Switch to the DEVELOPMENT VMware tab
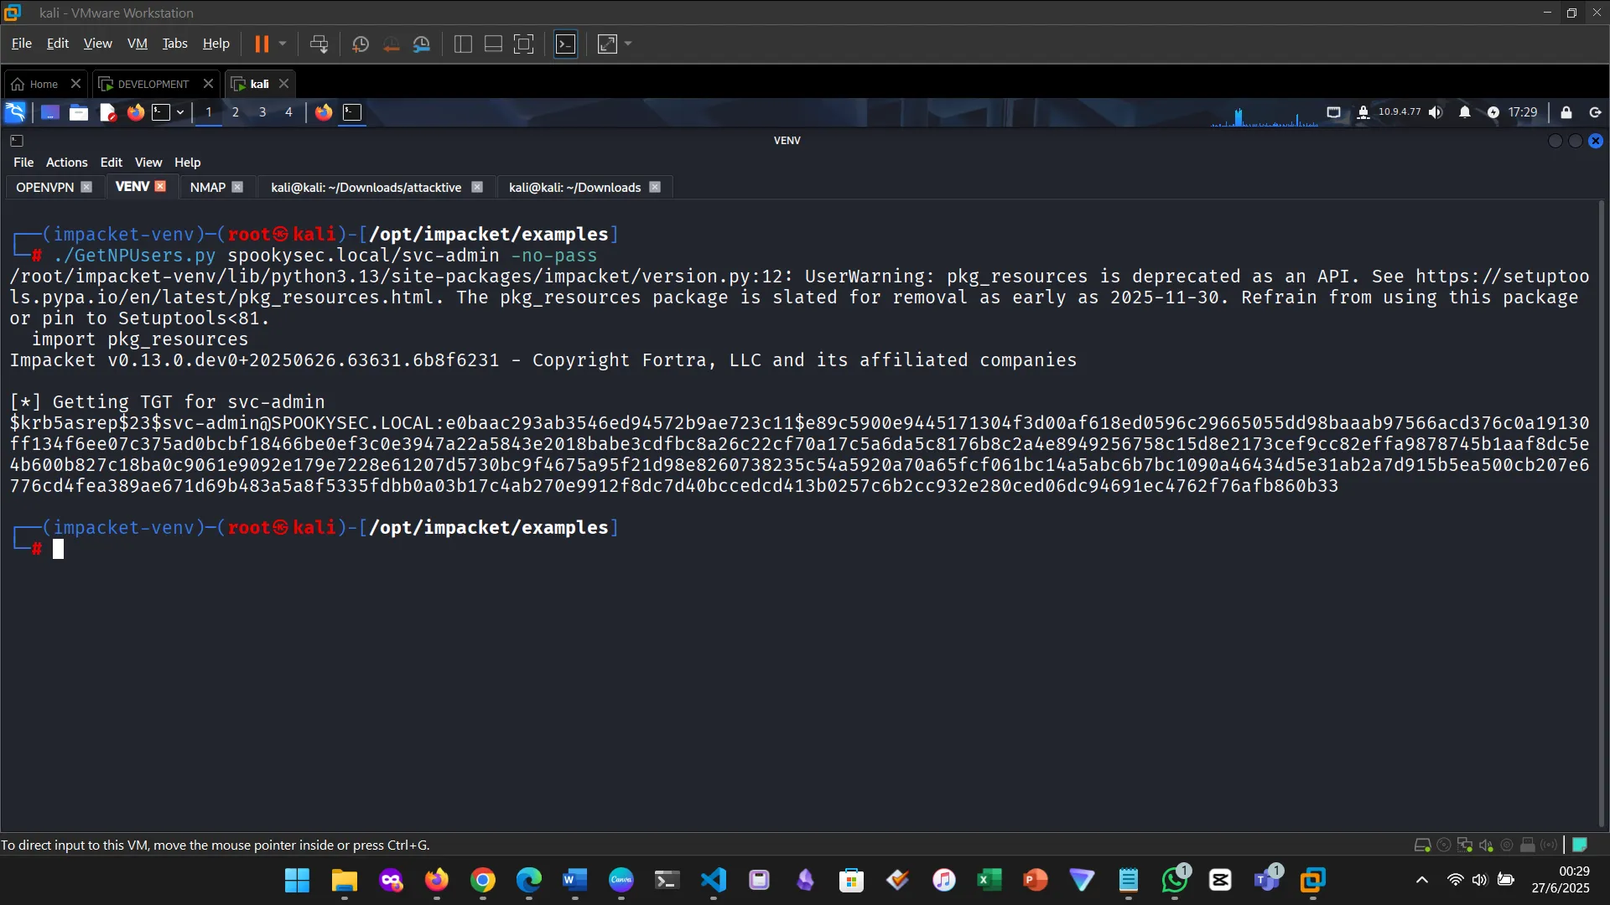The height and width of the screenshot is (905, 1610). pyautogui.click(x=151, y=84)
